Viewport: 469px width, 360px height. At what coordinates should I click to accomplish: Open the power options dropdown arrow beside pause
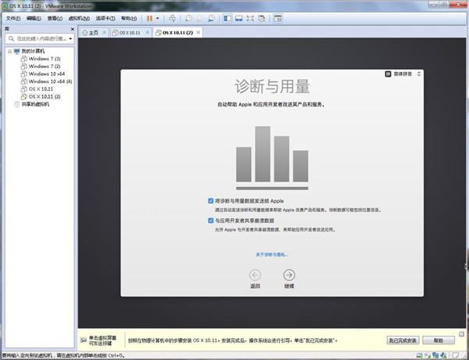(158, 19)
